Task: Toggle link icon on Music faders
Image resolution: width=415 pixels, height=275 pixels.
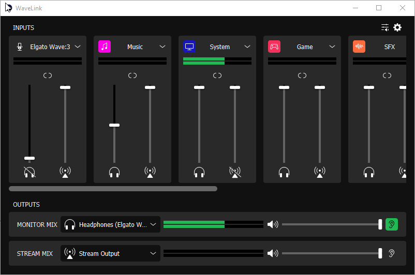Action: click(132, 75)
